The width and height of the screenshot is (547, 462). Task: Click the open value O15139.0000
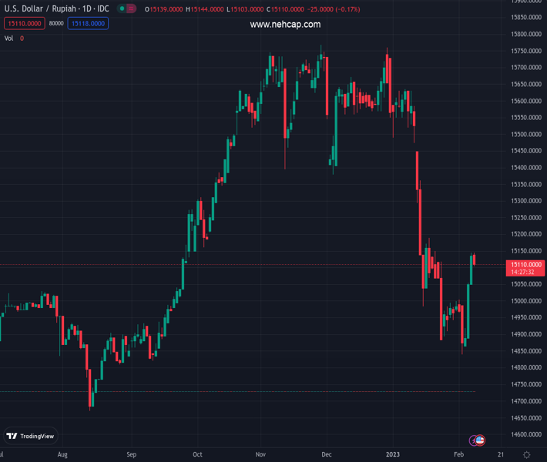163,9
